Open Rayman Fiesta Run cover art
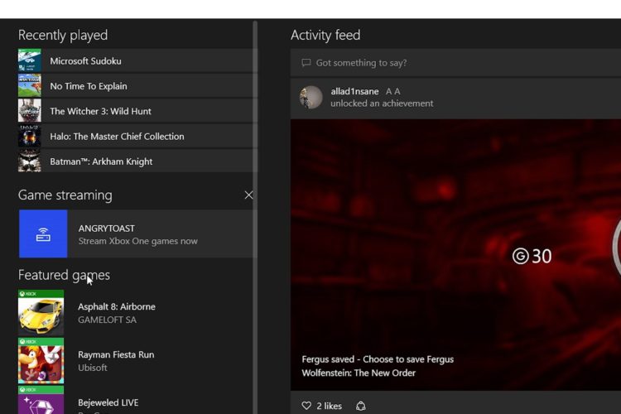Image resolution: width=621 pixels, height=414 pixels. pyautogui.click(x=41, y=360)
